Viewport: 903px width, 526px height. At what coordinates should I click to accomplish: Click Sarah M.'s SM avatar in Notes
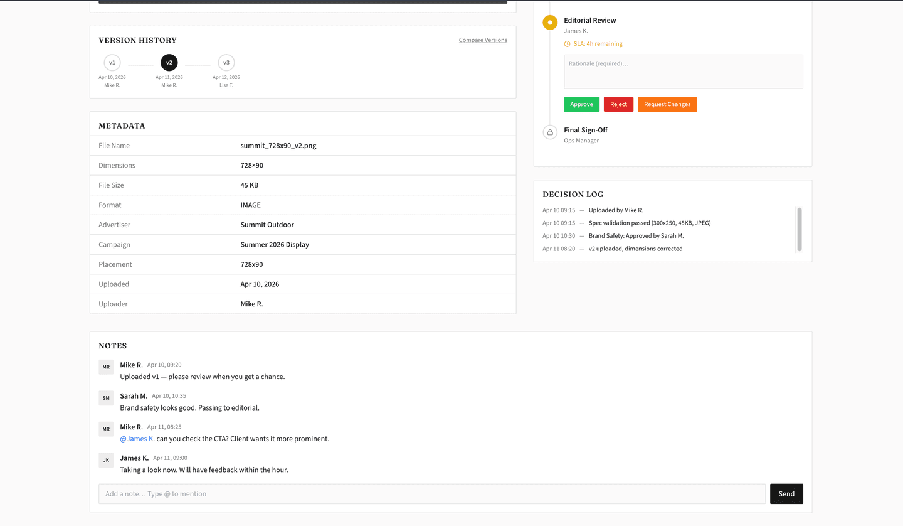tap(105, 398)
